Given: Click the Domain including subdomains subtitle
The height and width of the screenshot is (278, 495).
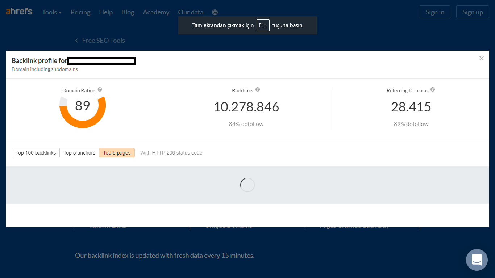Looking at the screenshot, I should point(45,69).
